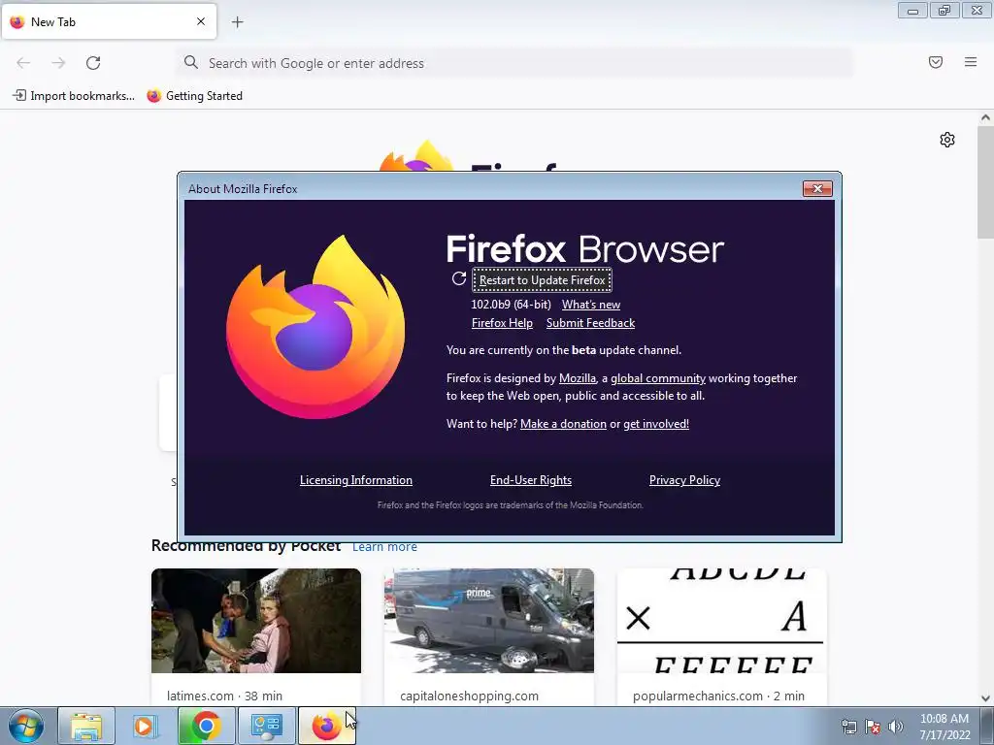Click the back navigation arrow
Image resolution: width=994 pixels, height=745 pixels.
(x=23, y=63)
